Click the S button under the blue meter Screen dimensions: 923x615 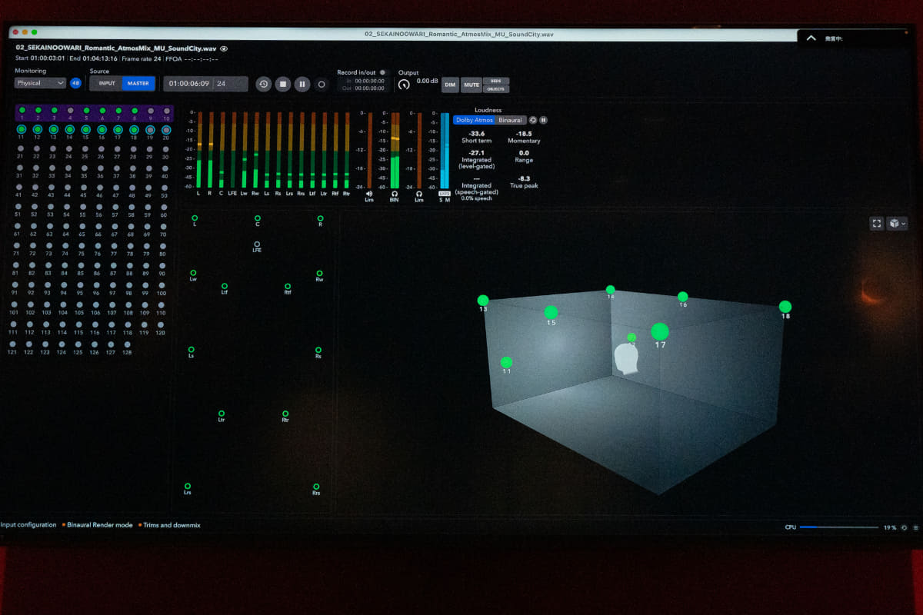(x=442, y=200)
